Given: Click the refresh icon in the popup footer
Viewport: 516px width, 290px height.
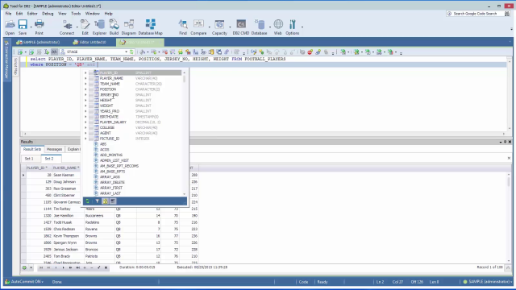Looking at the screenshot, I should (x=88, y=201).
